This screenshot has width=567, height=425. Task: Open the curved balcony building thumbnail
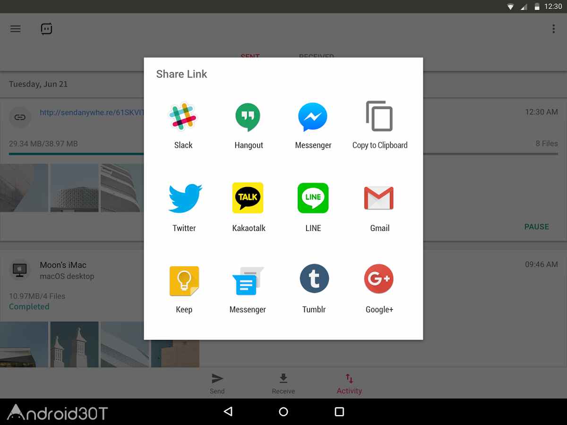click(122, 187)
